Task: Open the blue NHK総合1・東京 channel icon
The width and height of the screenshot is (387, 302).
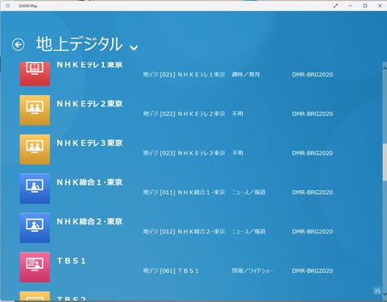Action: pos(35,188)
